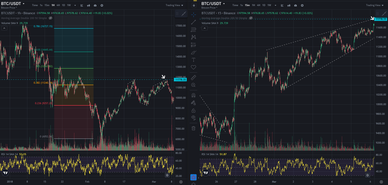Viewport: 388px width, 185px height.
Task: Select 15m timeframe on right chart
Action: pyautogui.click(x=247, y=5)
